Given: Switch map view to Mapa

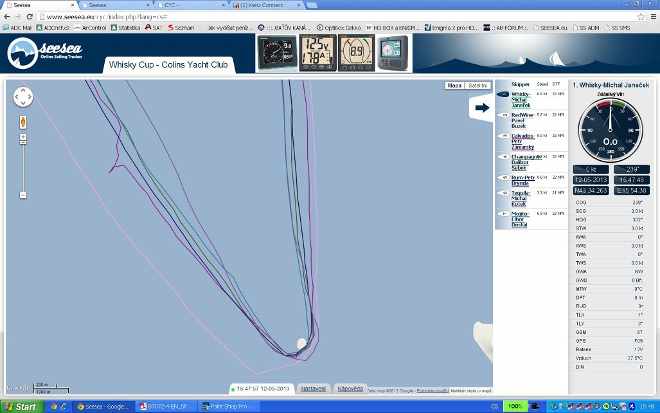Looking at the screenshot, I should pos(455,86).
